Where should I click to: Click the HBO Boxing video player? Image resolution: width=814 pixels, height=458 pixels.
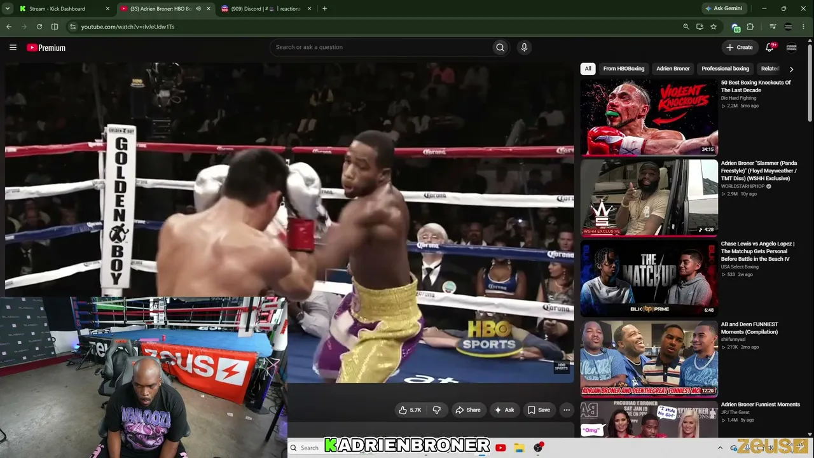pyautogui.click(x=289, y=223)
